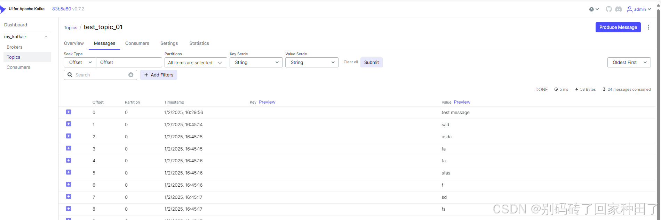Click the version commit link 83b5a60
The width and height of the screenshot is (661, 220).
62,9
